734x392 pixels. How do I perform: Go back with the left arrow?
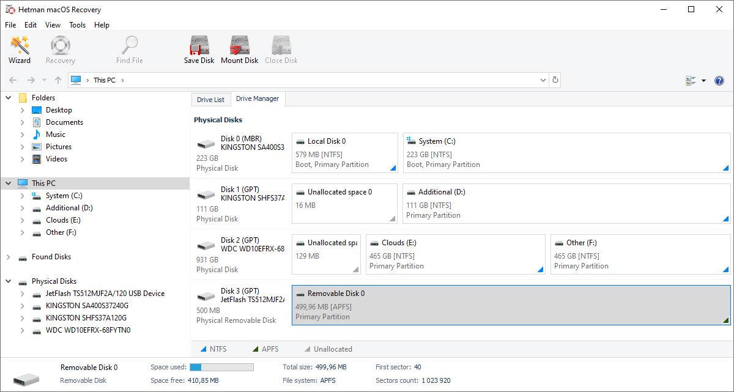click(13, 80)
